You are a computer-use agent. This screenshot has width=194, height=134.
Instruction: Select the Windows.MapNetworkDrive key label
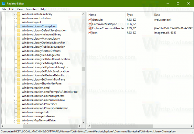[38, 120]
